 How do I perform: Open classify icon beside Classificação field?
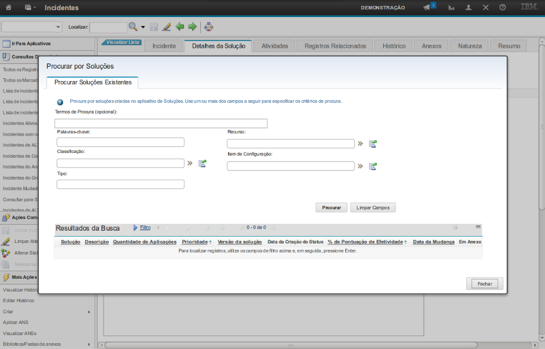tap(202, 164)
